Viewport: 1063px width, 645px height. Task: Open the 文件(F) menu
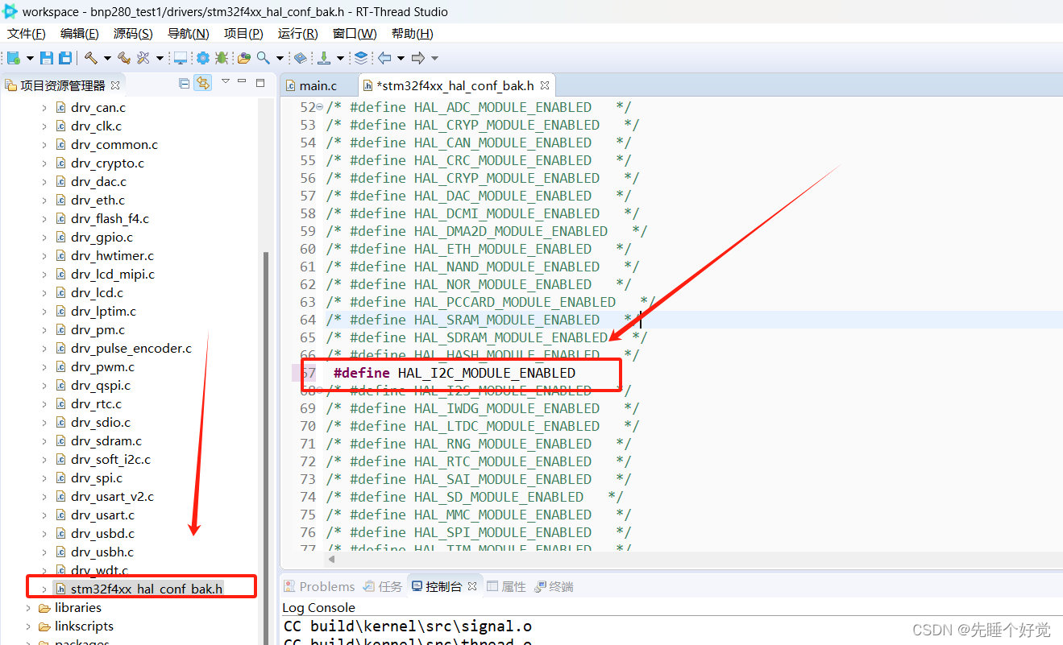27,34
